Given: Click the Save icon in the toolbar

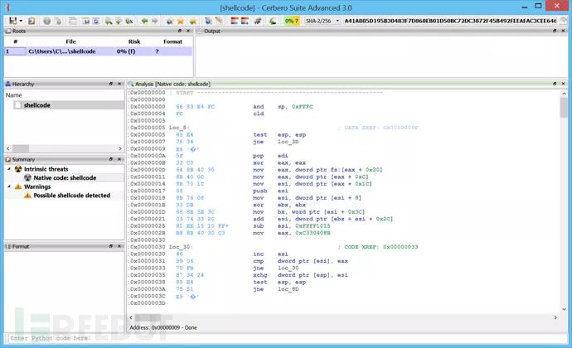Looking at the screenshot, I should [x=11, y=20].
